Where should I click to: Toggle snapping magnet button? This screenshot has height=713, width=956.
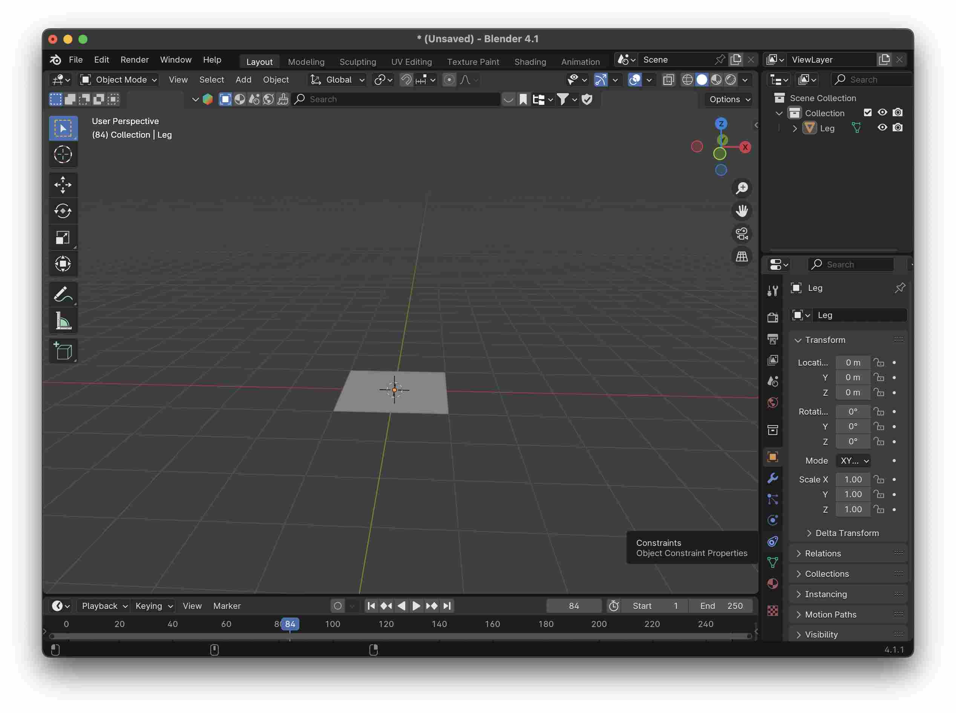click(406, 80)
